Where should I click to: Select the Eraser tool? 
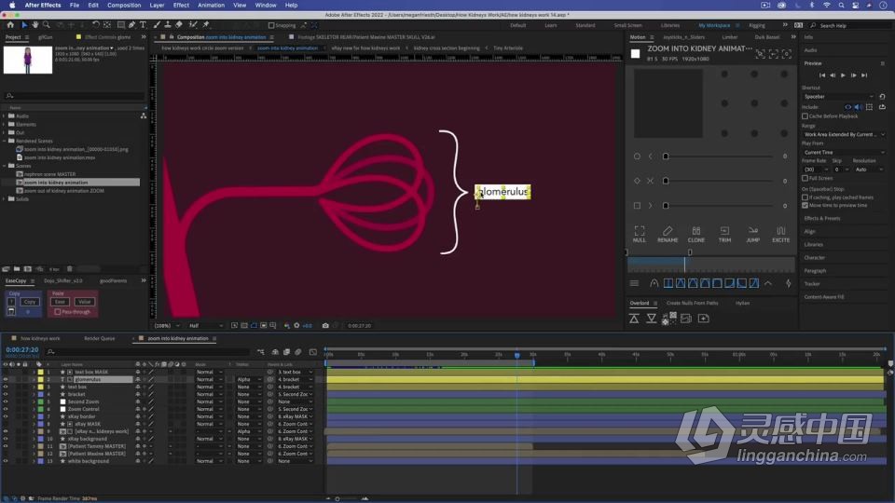point(179,25)
